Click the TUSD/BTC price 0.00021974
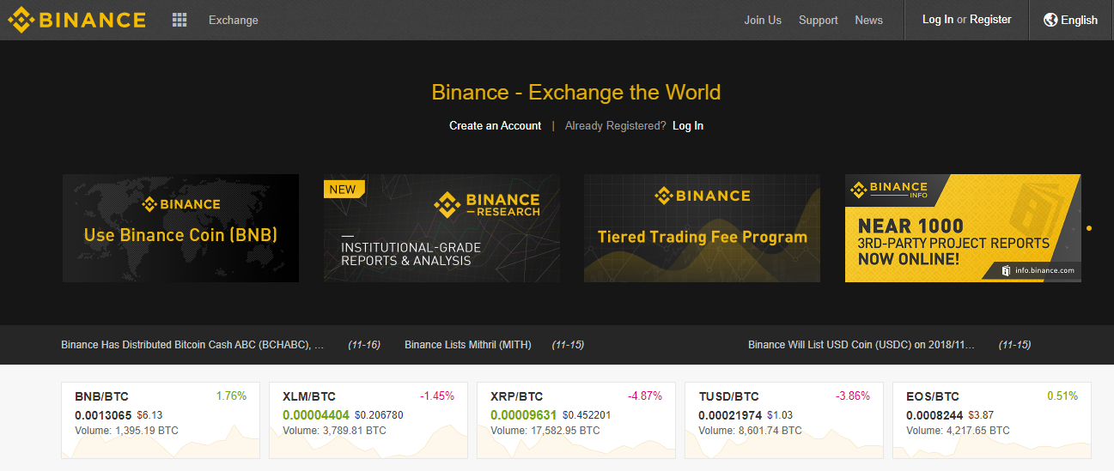 click(x=730, y=415)
